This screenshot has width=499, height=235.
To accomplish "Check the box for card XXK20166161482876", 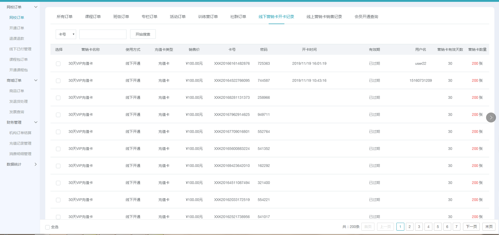I will pos(58,64).
